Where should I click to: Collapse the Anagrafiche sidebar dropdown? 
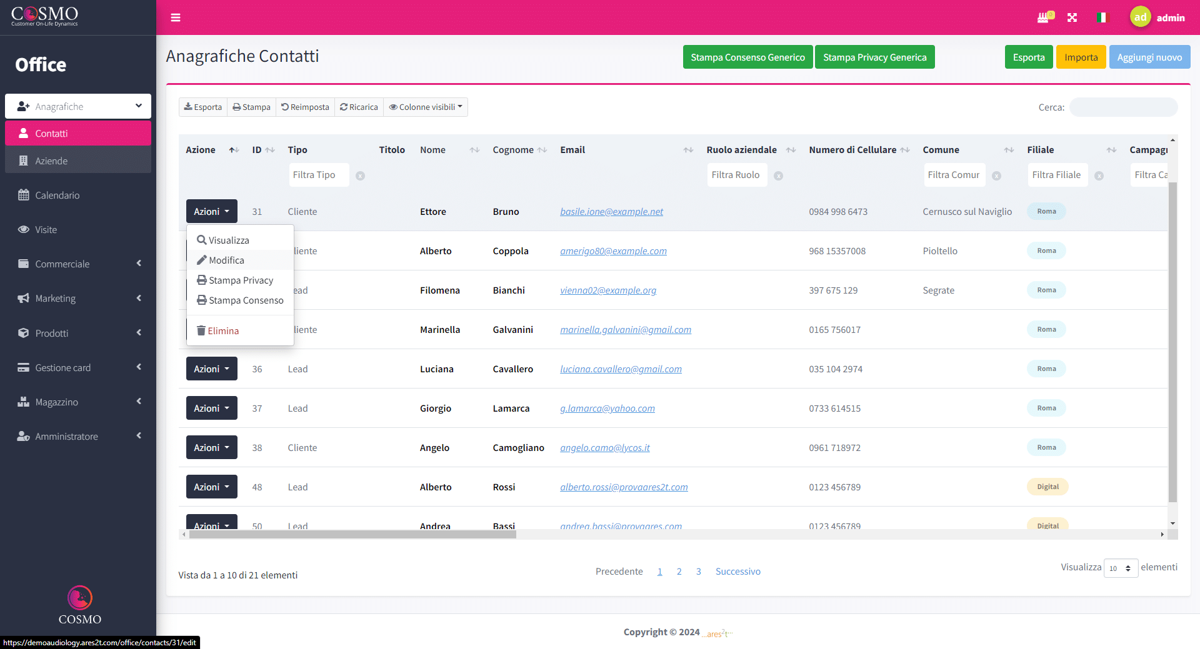tap(78, 106)
